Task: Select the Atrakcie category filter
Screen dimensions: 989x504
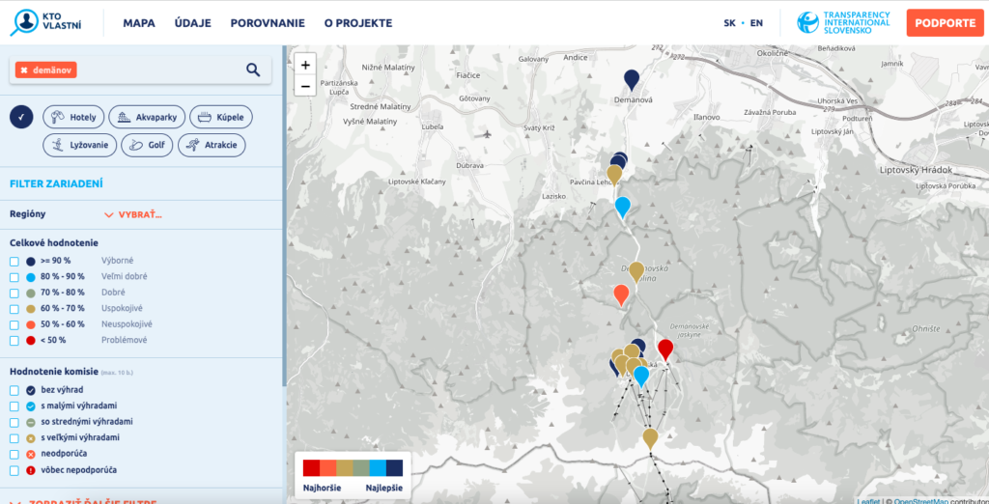Action: [211, 145]
